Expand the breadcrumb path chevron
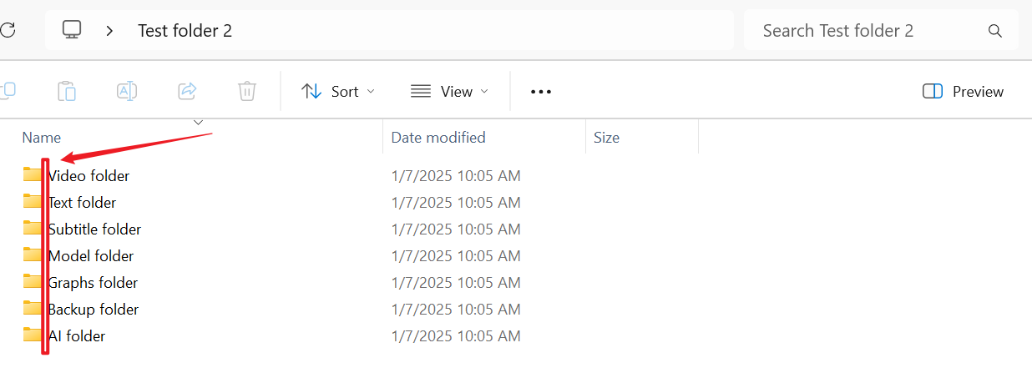The height and width of the screenshot is (373, 1032). click(x=109, y=31)
